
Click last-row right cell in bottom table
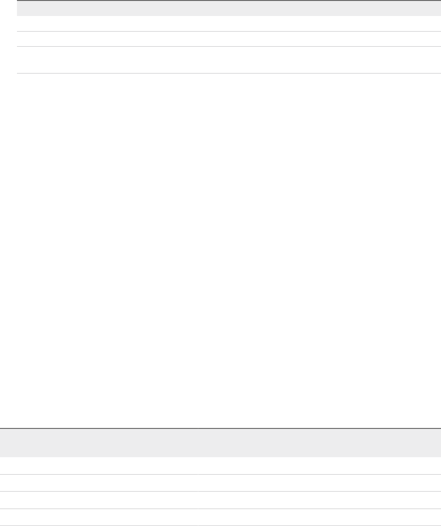point(319,517)
